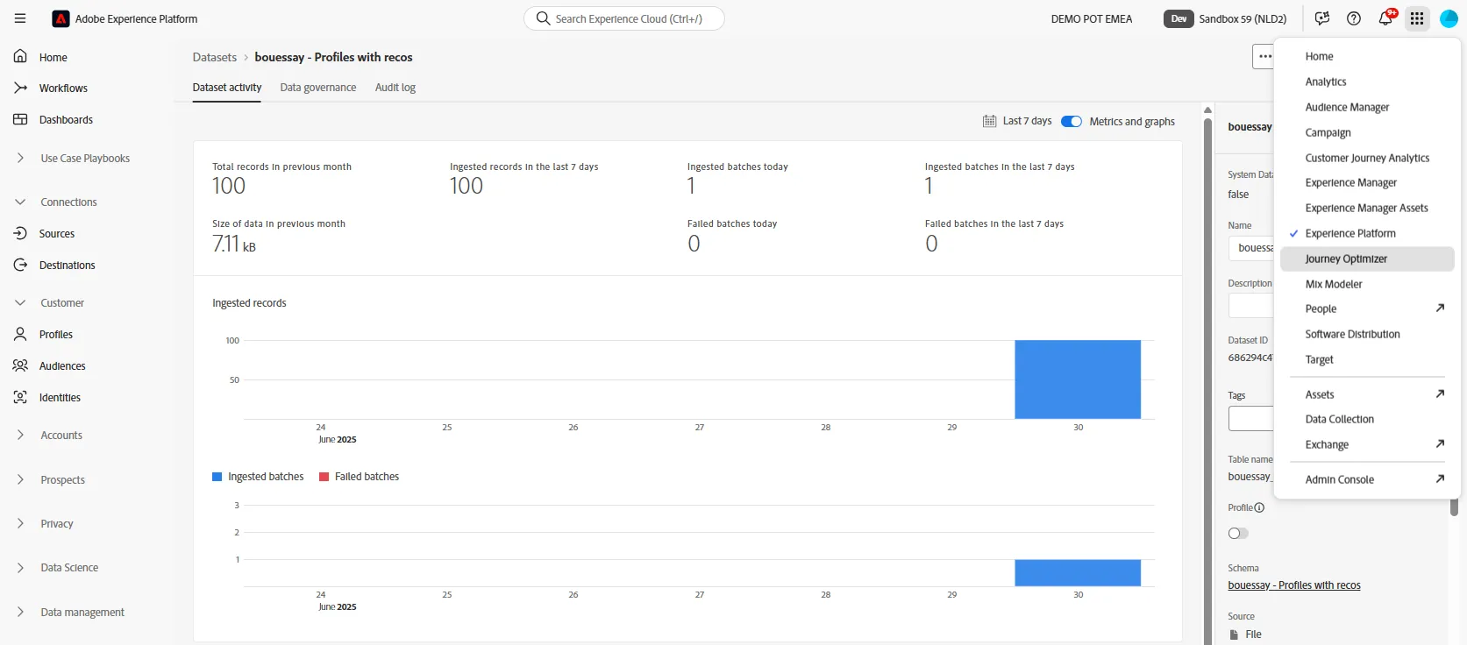Close the app switcher grid icon
The image size is (1467, 645).
coord(1417,18)
